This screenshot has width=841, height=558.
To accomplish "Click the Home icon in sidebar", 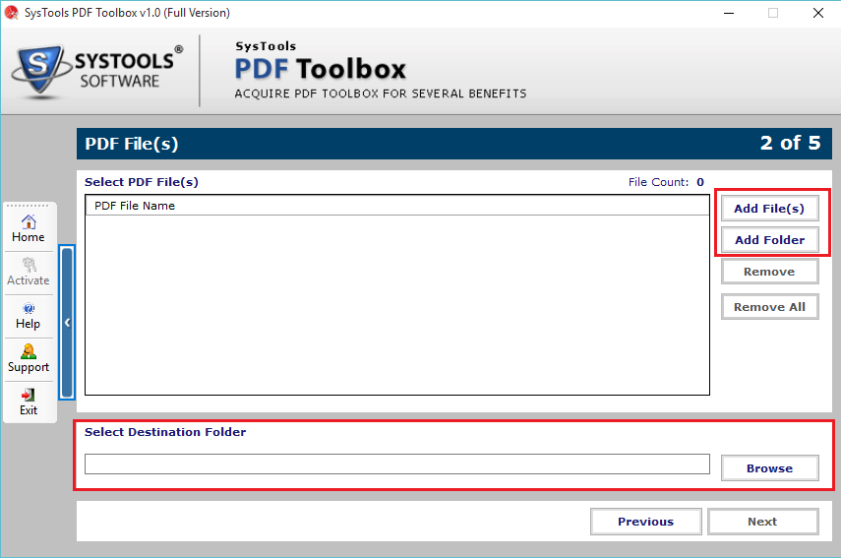I will coord(29,221).
